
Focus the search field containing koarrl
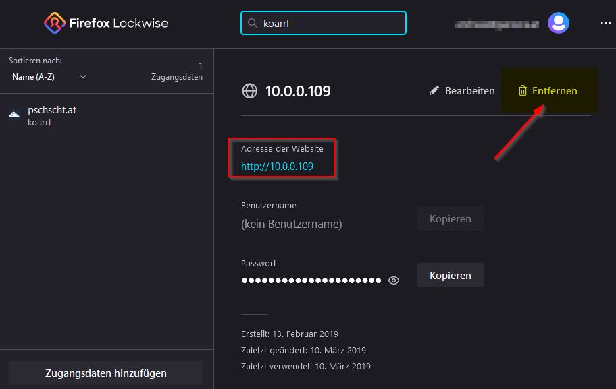pyautogui.click(x=331, y=23)
